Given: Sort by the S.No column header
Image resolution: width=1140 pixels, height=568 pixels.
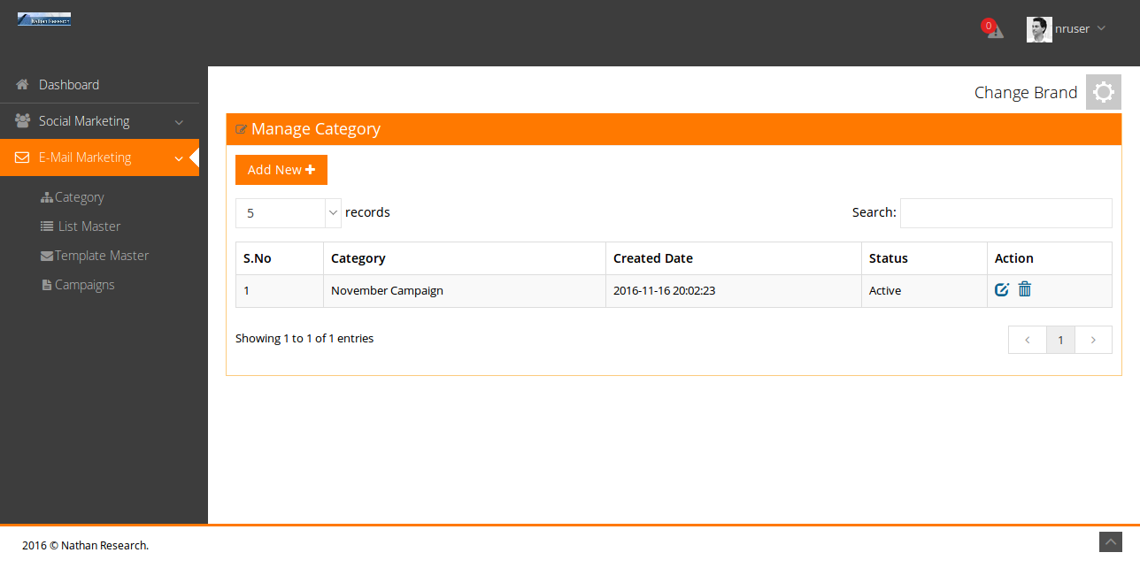Looking at the screenshot, I should coord(280,258).
